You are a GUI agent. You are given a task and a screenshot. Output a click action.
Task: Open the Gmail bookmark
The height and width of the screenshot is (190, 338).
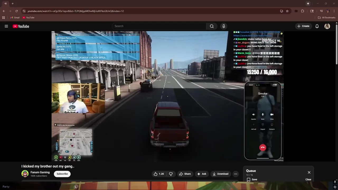[x=15, y=18]
